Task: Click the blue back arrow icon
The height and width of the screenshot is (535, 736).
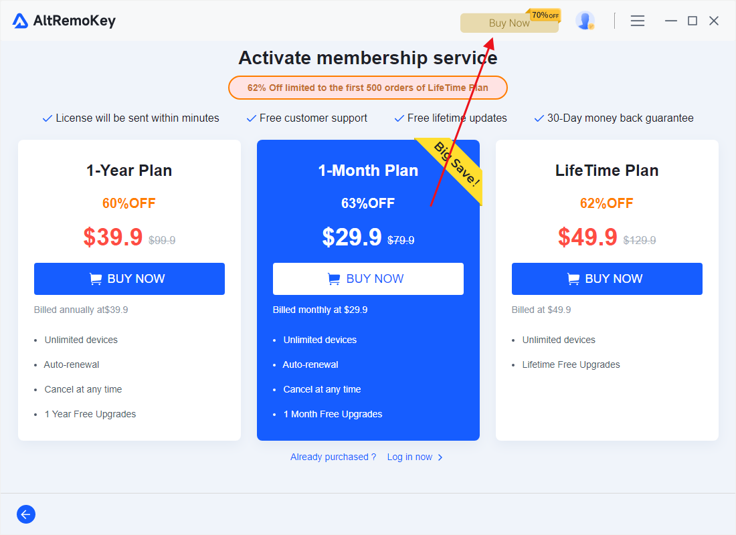Action: pos(26,514)
